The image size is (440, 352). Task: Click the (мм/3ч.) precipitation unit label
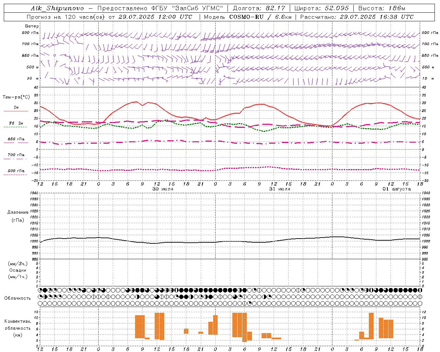tap(18, 264)
